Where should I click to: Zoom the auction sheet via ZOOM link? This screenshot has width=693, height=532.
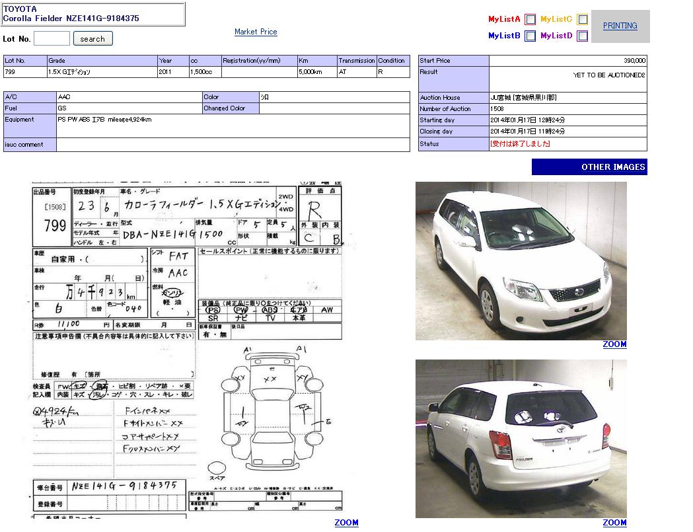pyautogui.click(x=346, y=523)
